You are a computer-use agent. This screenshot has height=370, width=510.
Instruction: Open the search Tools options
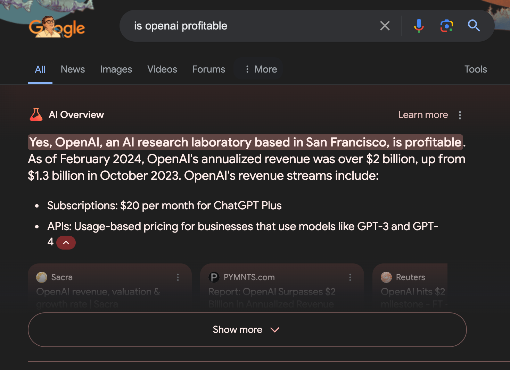pos(476,69)
